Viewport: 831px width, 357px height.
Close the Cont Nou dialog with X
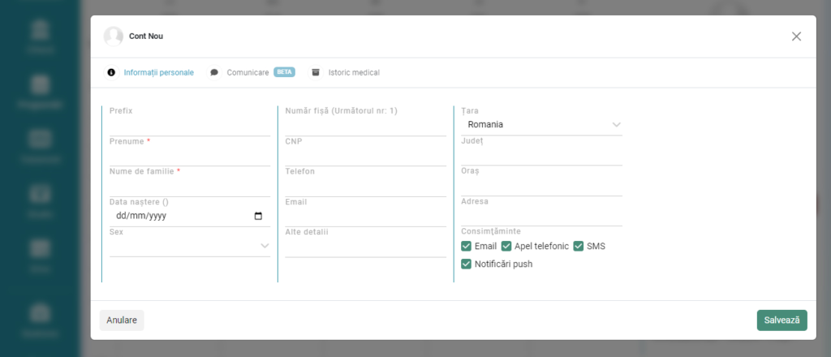click(796, 37)
